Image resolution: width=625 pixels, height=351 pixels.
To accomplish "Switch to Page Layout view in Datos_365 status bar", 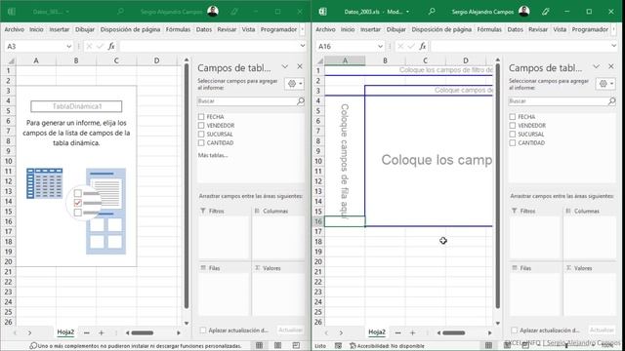I will pyautogui.click(x=277, y=345).
